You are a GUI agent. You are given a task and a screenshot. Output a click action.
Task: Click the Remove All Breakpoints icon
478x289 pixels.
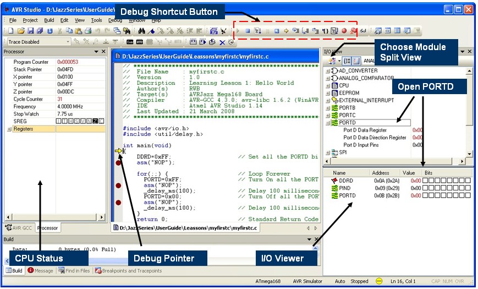pyautogui.click(x=353, y=31)
